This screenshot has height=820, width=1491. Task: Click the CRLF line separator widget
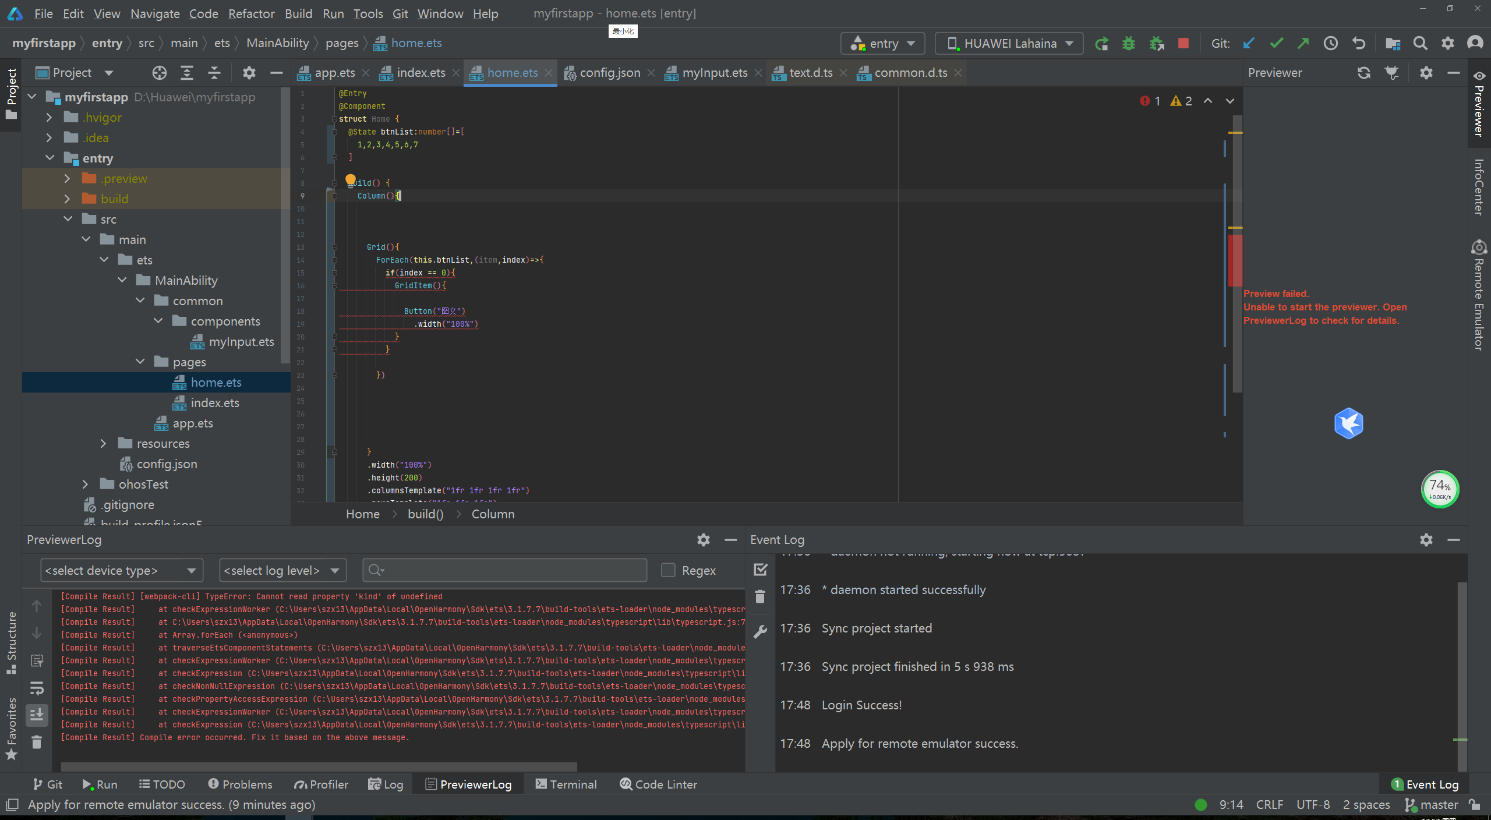(1270, 805)
